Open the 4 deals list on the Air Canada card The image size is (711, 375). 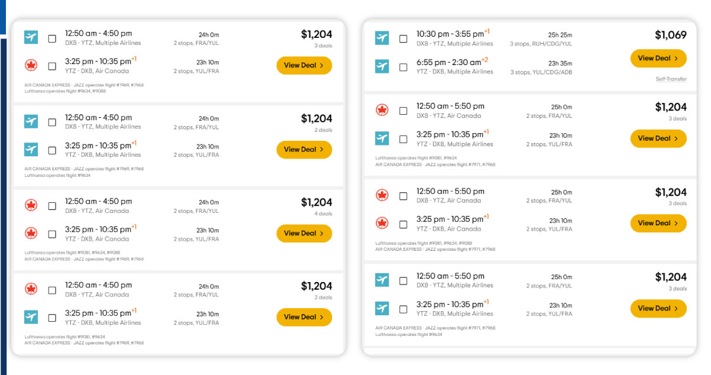coord(323,214)
